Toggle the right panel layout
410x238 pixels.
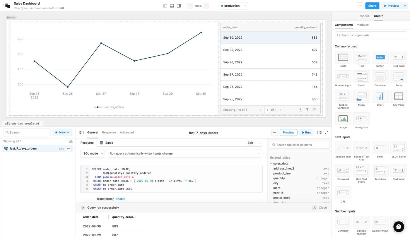pyautogui.click(x=179, y=6)
